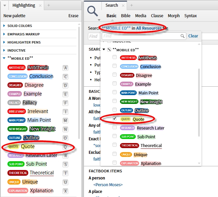This screenshot has width=218, height=197.
Task: Click shortcut key E for Example
Action: [x=65, y=94]
